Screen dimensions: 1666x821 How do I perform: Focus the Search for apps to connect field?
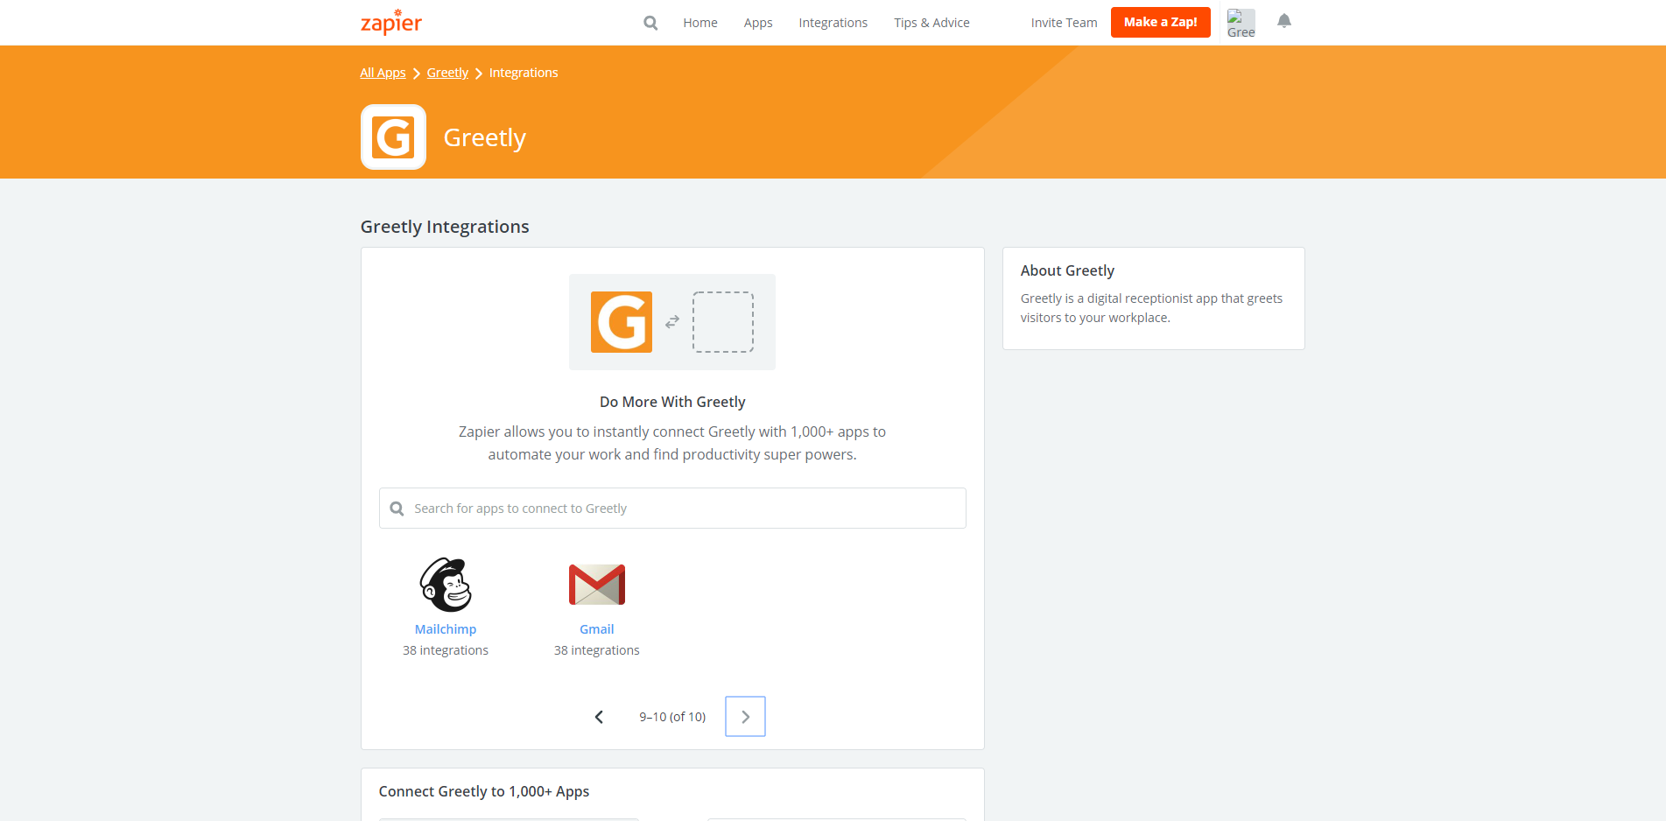672,509
